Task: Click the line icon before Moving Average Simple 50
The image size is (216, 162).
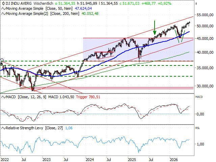Action: point(3,9)
